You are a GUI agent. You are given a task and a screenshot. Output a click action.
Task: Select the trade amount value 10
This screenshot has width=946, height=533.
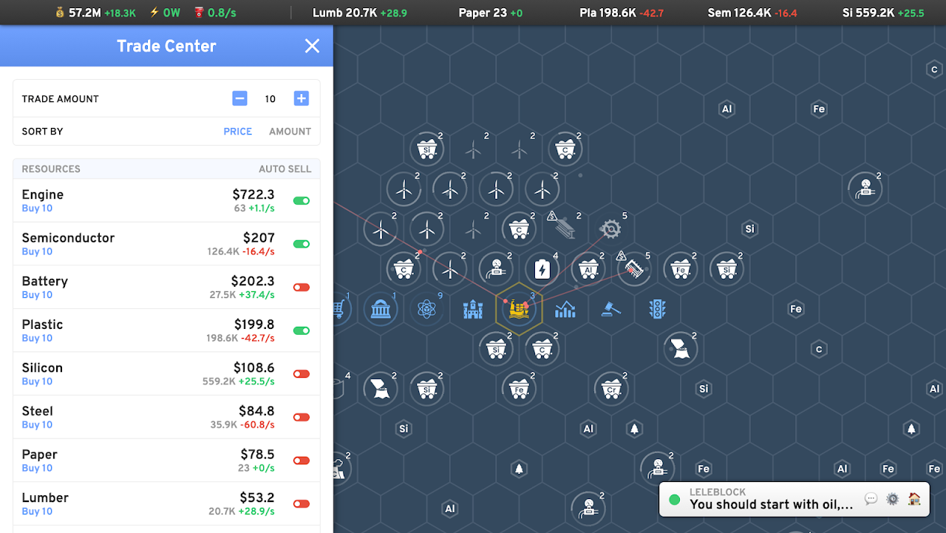click(x=270, y=99)
